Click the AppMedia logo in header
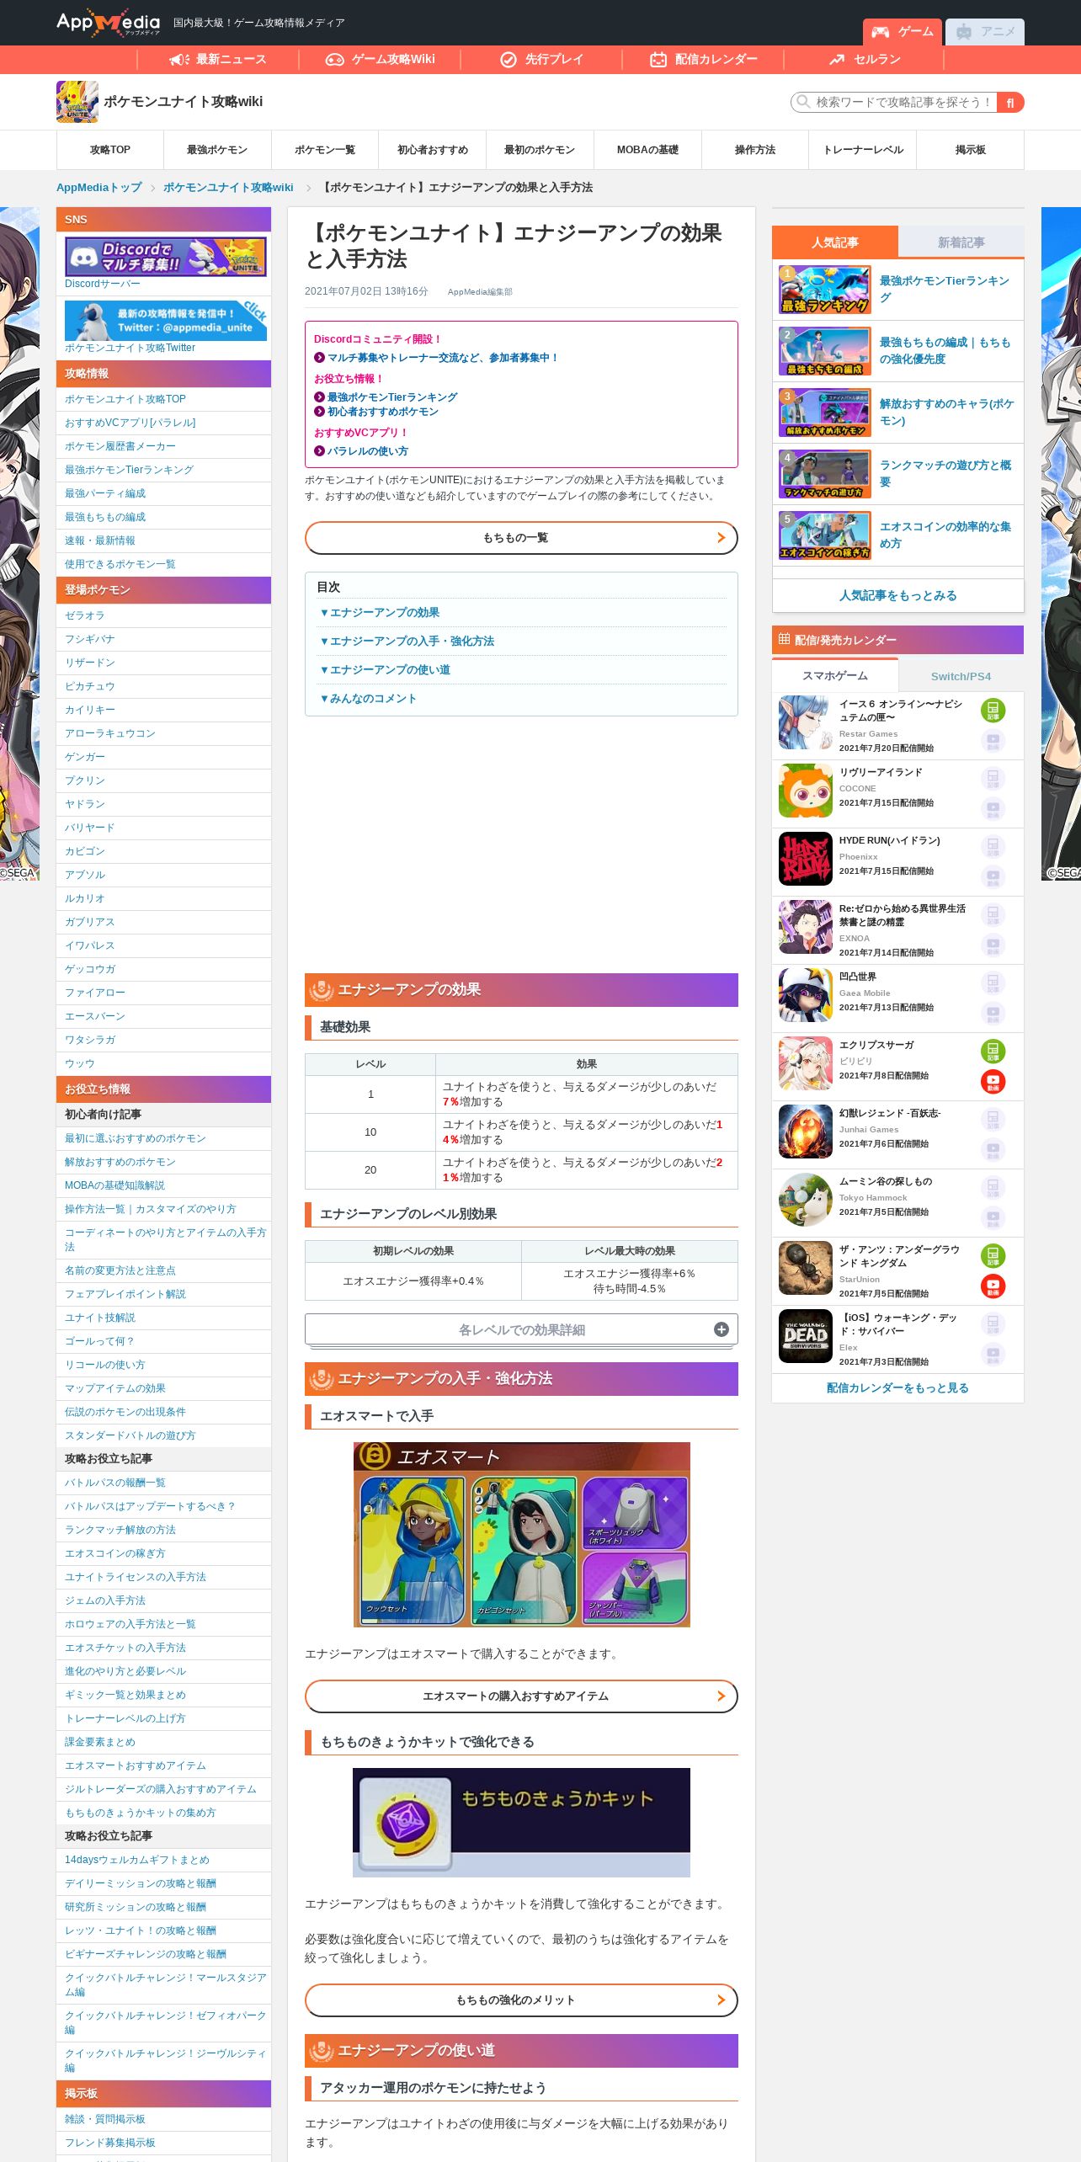This screenshot has width=1081, height=2162. click(108, 23)
